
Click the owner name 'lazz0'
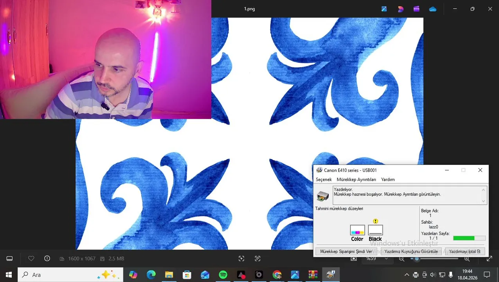tap(433, 227)
